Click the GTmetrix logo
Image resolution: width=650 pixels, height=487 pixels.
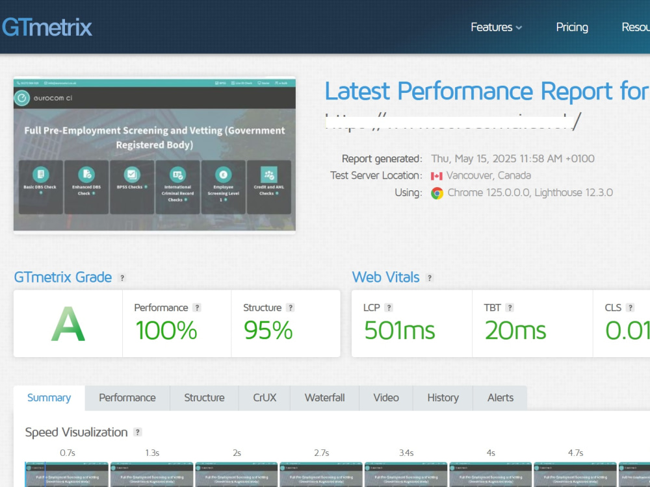(x=47, y=27)
